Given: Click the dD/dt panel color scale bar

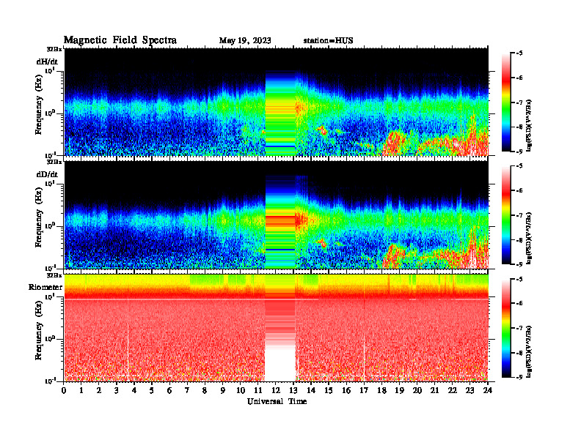Looking at the screenshot, I should 505,215.
